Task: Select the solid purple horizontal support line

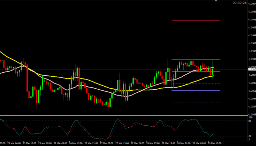Action: (x=196, y=91)
